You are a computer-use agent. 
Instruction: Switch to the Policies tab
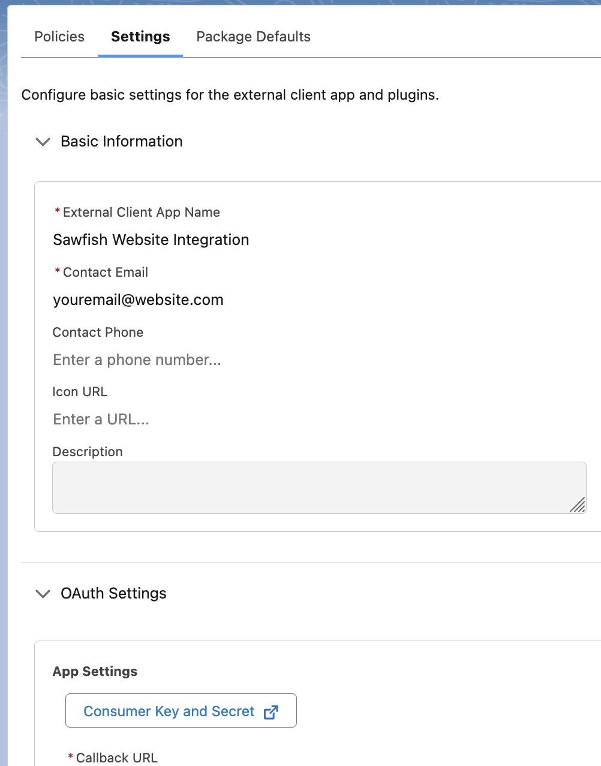pyautogui.click(x=59, y=37)
